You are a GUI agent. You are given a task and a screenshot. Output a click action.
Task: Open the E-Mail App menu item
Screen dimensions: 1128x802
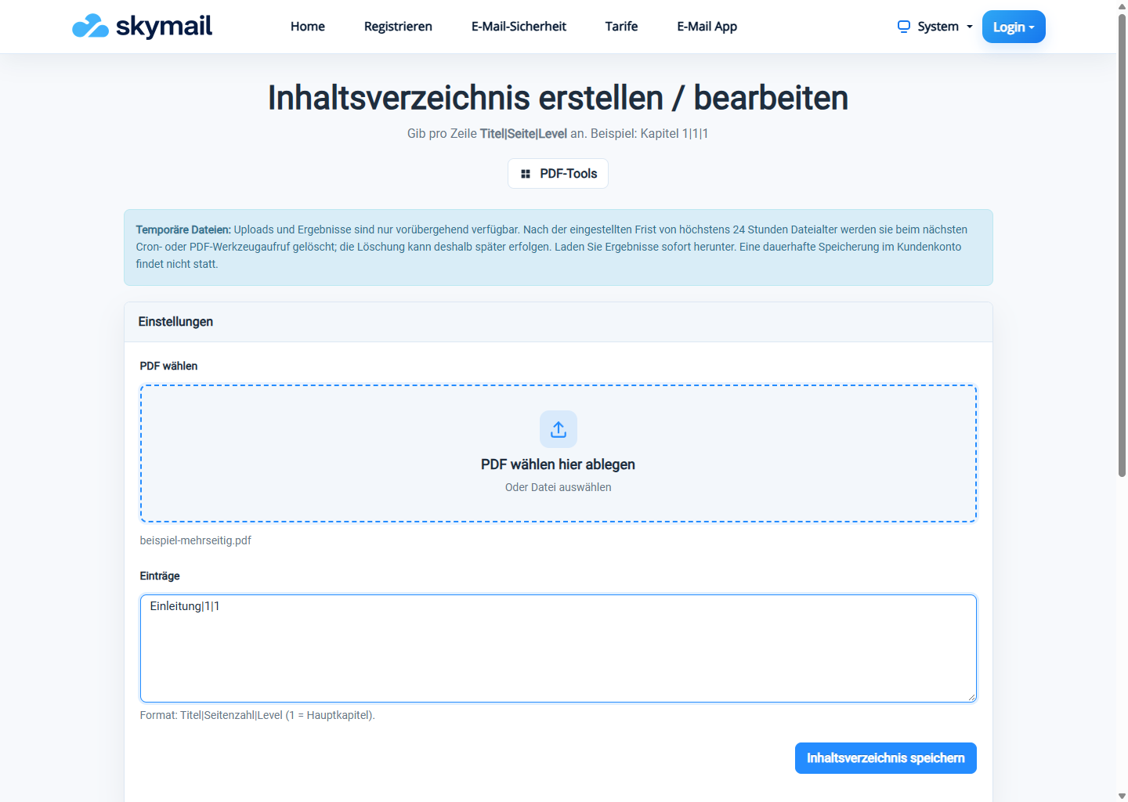coord(707,27)
